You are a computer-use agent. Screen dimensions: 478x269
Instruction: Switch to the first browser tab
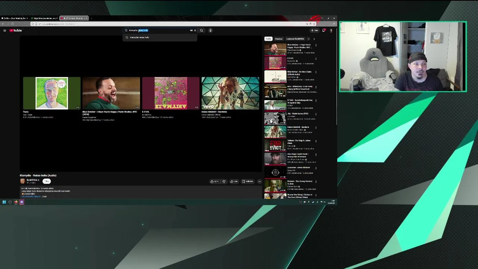(14, 18)
